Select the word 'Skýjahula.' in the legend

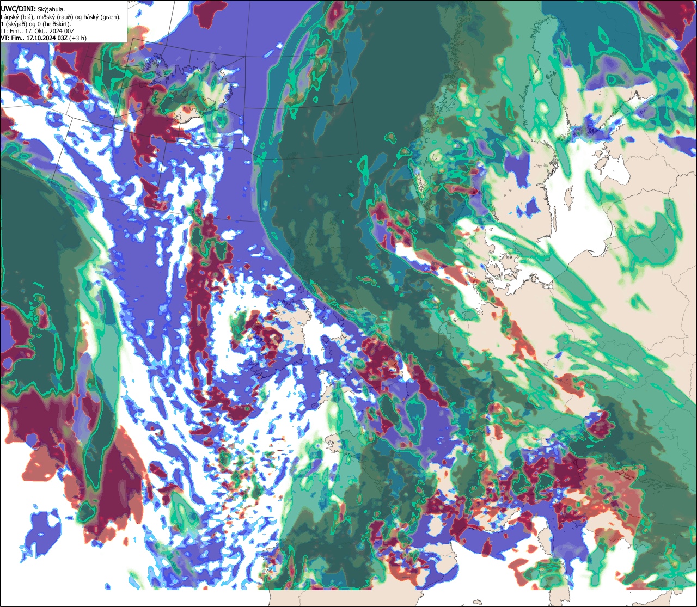[x=51, y=10]
